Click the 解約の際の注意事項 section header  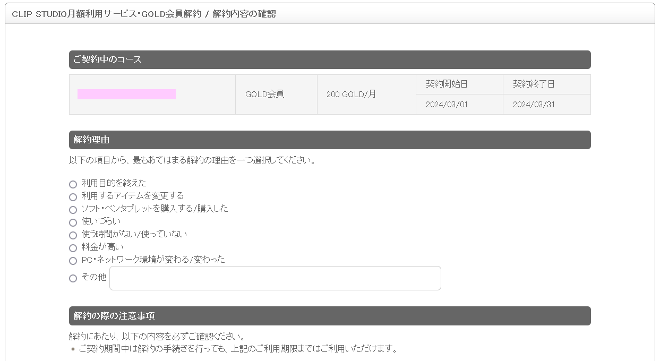click(330, 315)
